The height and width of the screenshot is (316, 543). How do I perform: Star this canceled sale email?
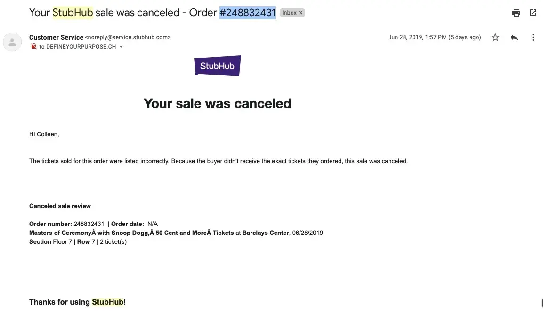point(495,37)
